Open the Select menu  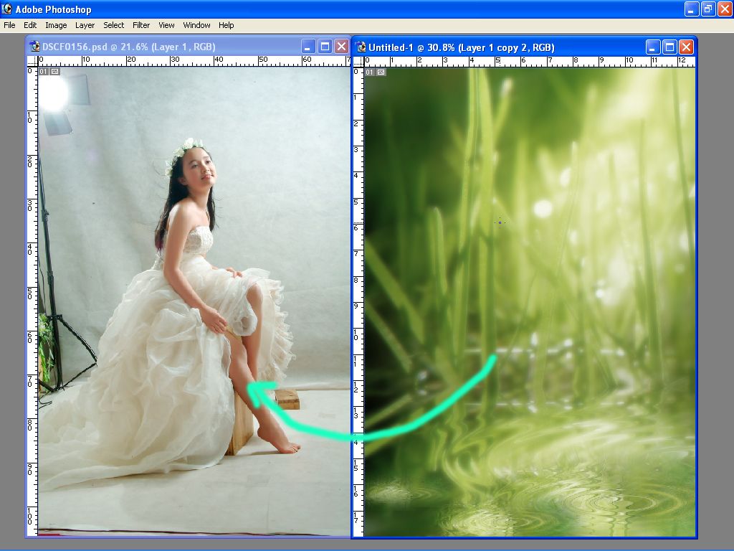114,25
